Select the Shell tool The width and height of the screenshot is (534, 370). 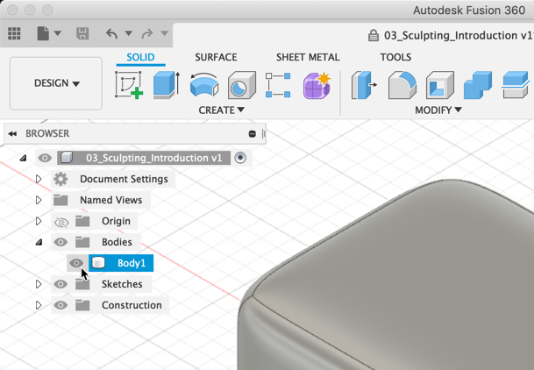click(440, 85)
